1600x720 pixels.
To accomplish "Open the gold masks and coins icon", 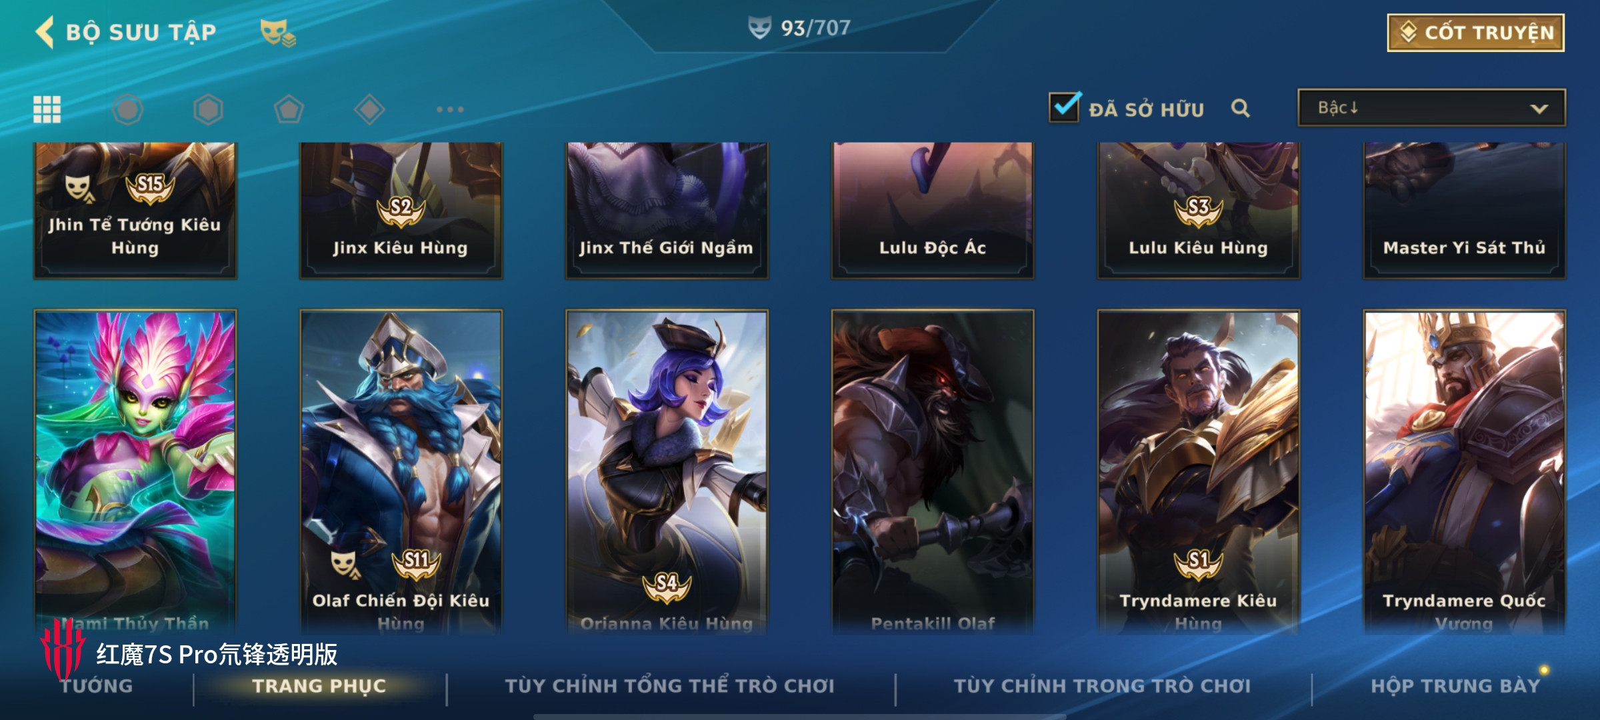I will point(278,33).
